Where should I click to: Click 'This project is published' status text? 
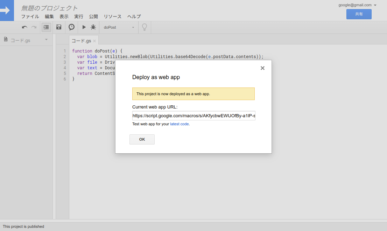click(x=23, y=226)
